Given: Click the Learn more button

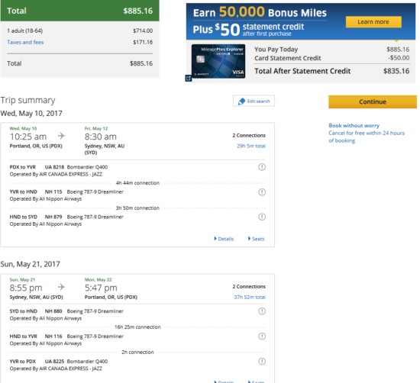Looking at the screenshot, I should tap(373, 22).
